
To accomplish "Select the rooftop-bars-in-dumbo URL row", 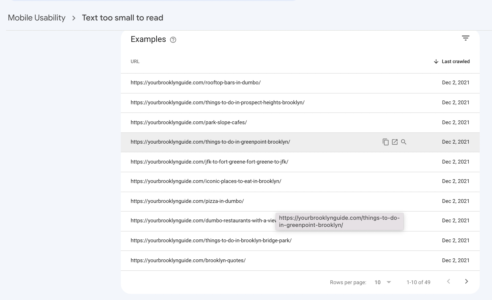I will point(300,83).
